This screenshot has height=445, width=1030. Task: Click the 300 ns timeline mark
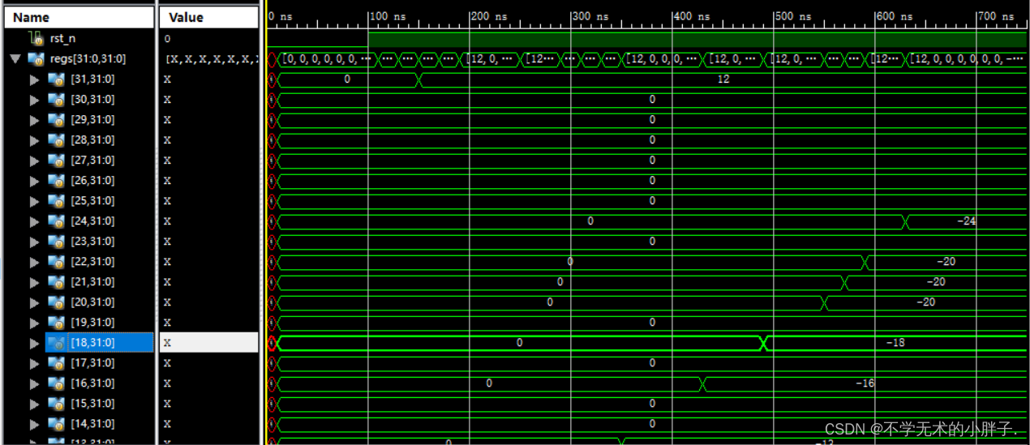point(589,16)
